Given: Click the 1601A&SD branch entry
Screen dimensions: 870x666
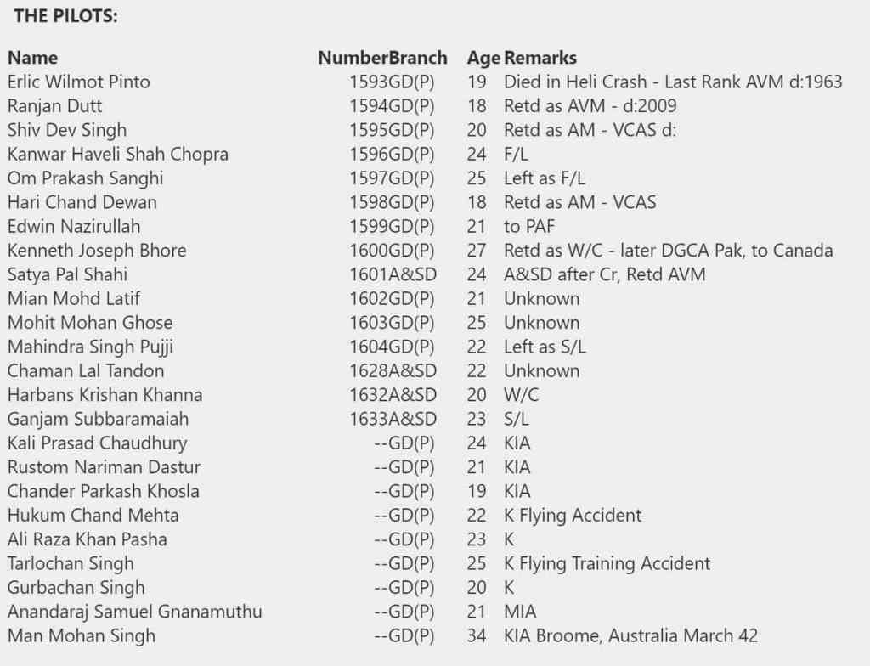Looking at the screenshot, I should [x=393, y=274].
